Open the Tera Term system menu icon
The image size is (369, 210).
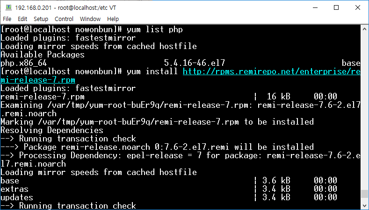(8, 7)
